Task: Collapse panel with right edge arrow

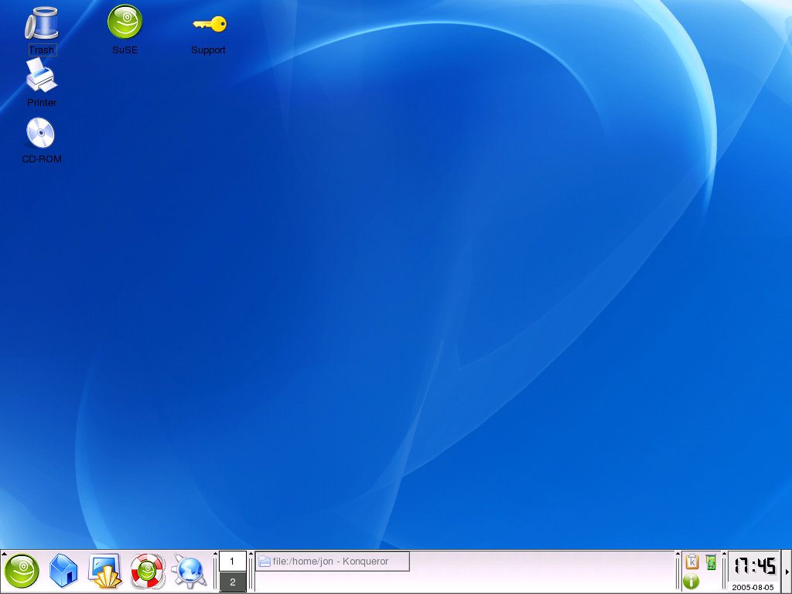Action: [x=787, y=572]
